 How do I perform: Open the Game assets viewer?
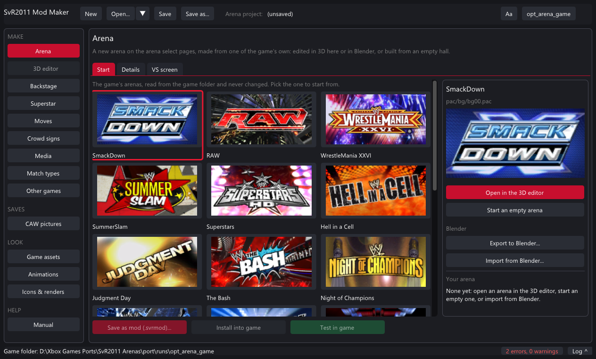point(43,257)
